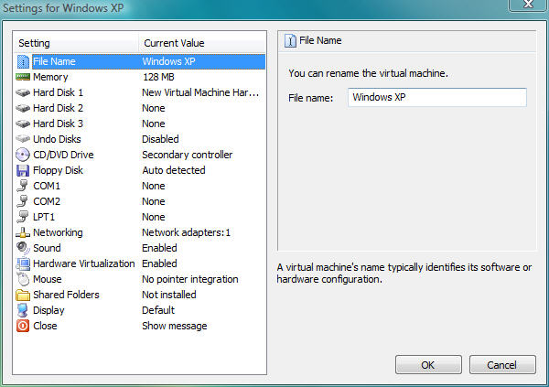Click the File Name header icon in right pane
The image size is (549, 387).
(x=290, y=40)
